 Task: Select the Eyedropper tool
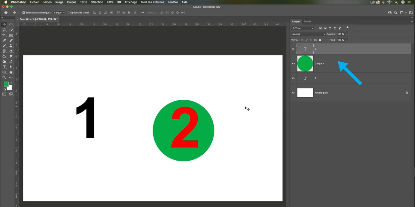click(x=4, y=40)
